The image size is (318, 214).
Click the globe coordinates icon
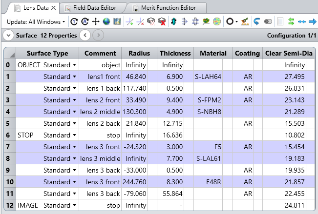point(106,21)
